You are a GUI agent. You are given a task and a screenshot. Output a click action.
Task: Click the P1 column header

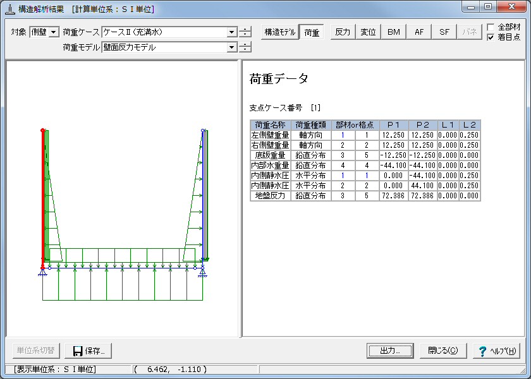(x=393, y=125)
